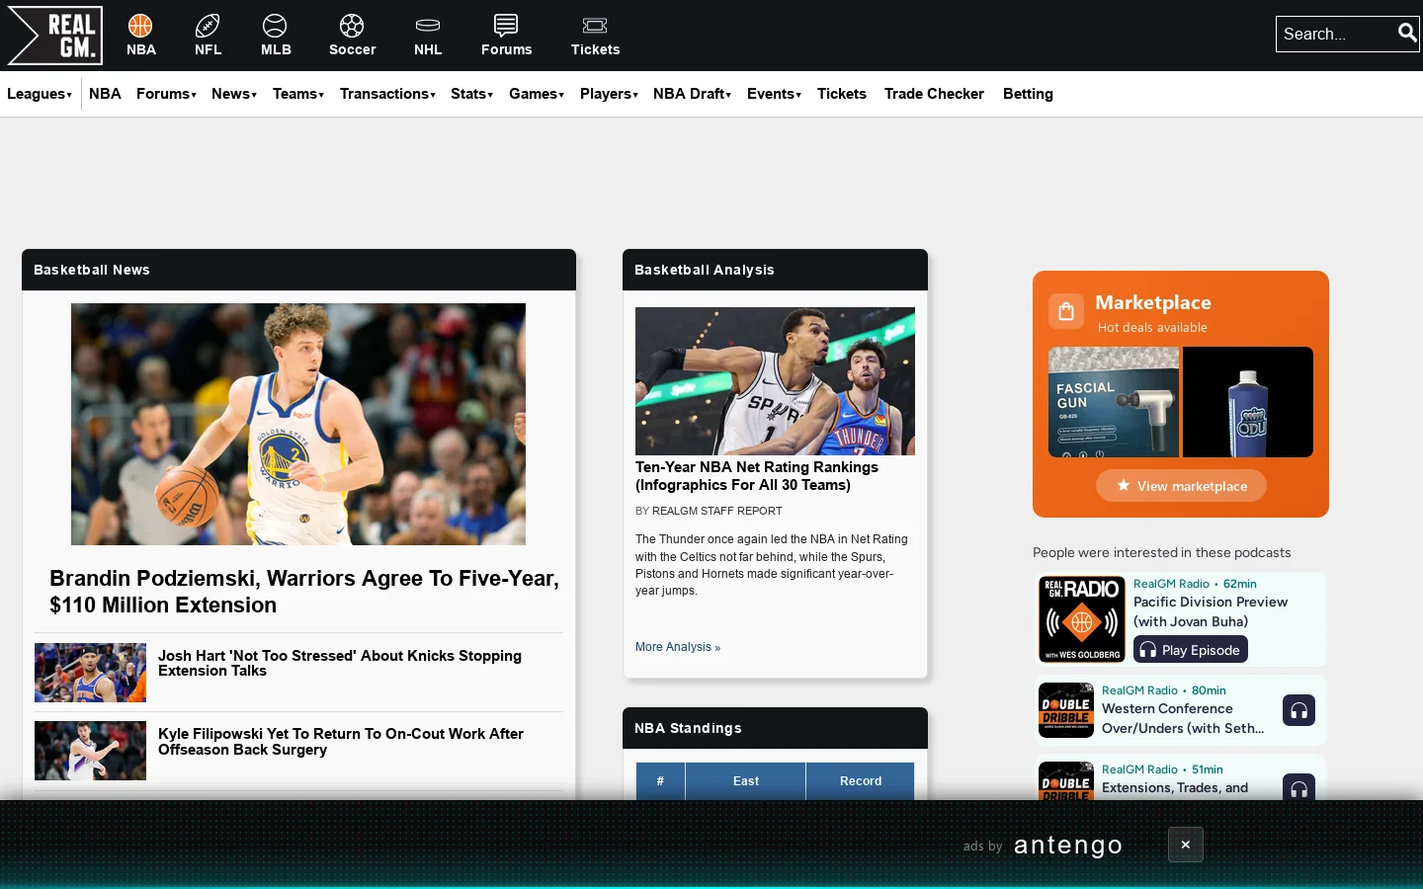Image resolution: width=1423 pixels, height=889 pixels.
Task: Click the NBA basketball icon
Action: (141, 26)
